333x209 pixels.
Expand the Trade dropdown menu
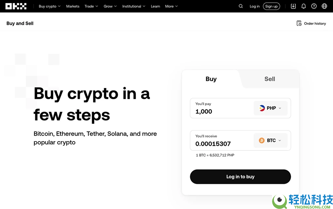[91, 6]
